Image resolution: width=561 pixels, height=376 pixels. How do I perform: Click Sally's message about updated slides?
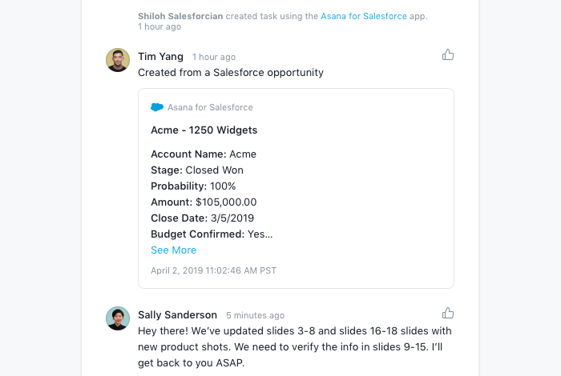[x=295, y=345]
